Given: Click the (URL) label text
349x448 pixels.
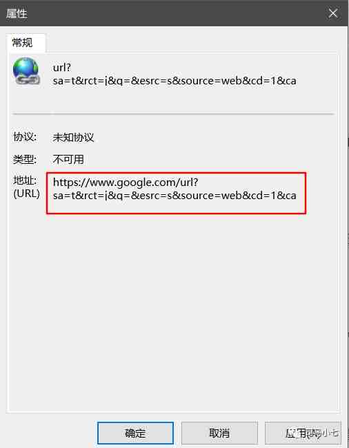Looking at the screenshot, I should [x=26, y=194].
